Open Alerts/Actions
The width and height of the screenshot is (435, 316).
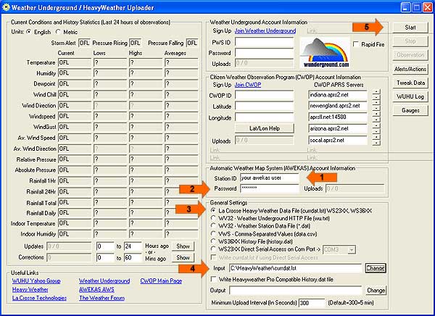410,69
